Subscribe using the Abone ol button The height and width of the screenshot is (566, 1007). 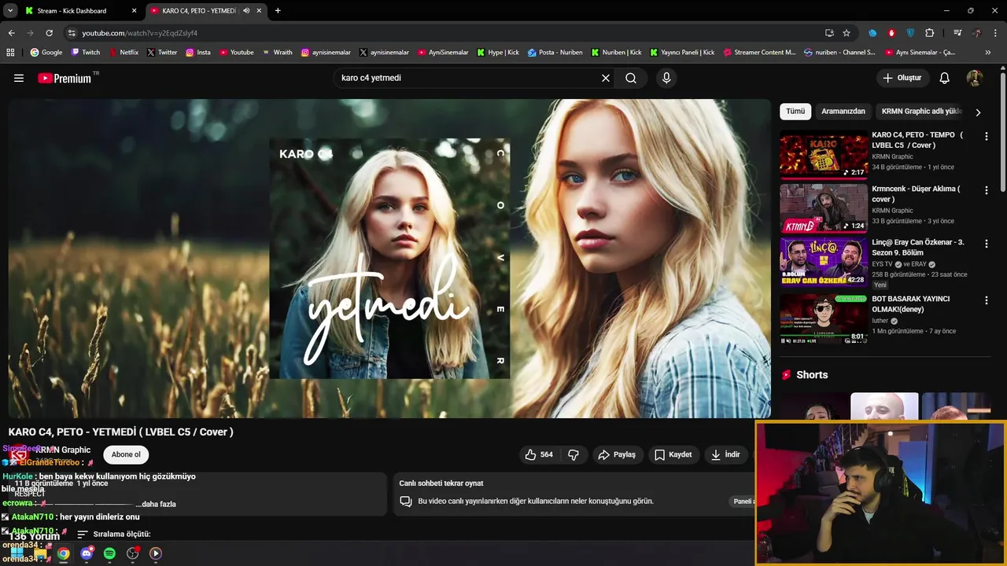click(x=126, y=454)
